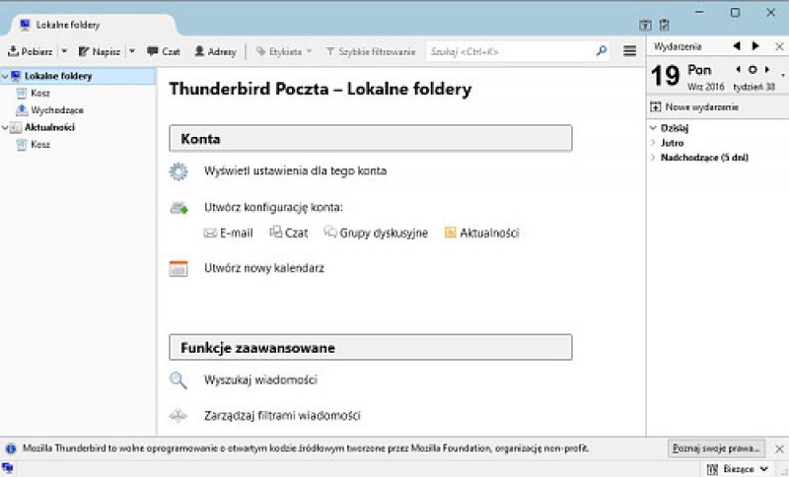This screenshot has width=789, height=477.
Task: Toggle Szybkie filtrowanie quick filter
Action: 371,51
